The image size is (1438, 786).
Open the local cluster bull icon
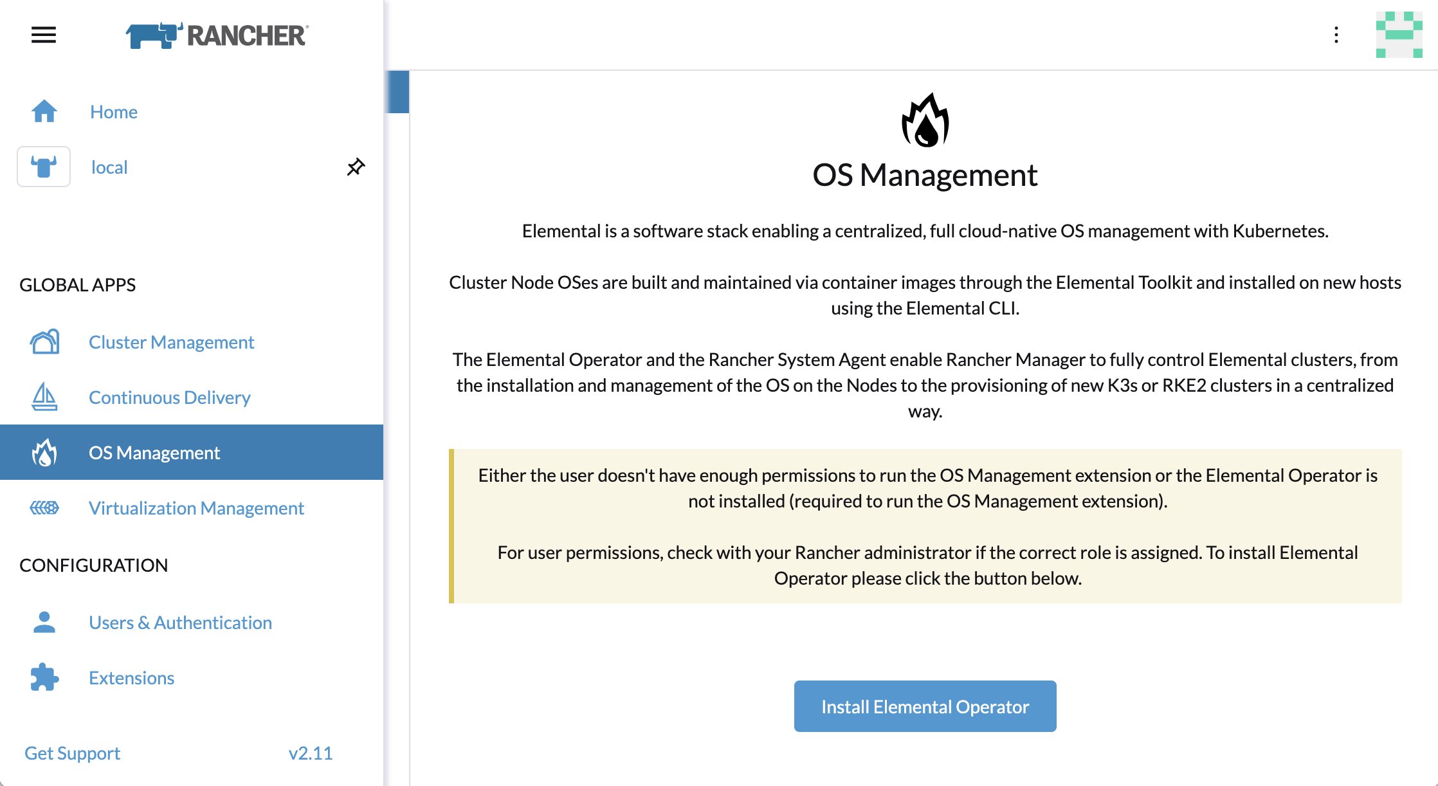[x=44, y=167]
